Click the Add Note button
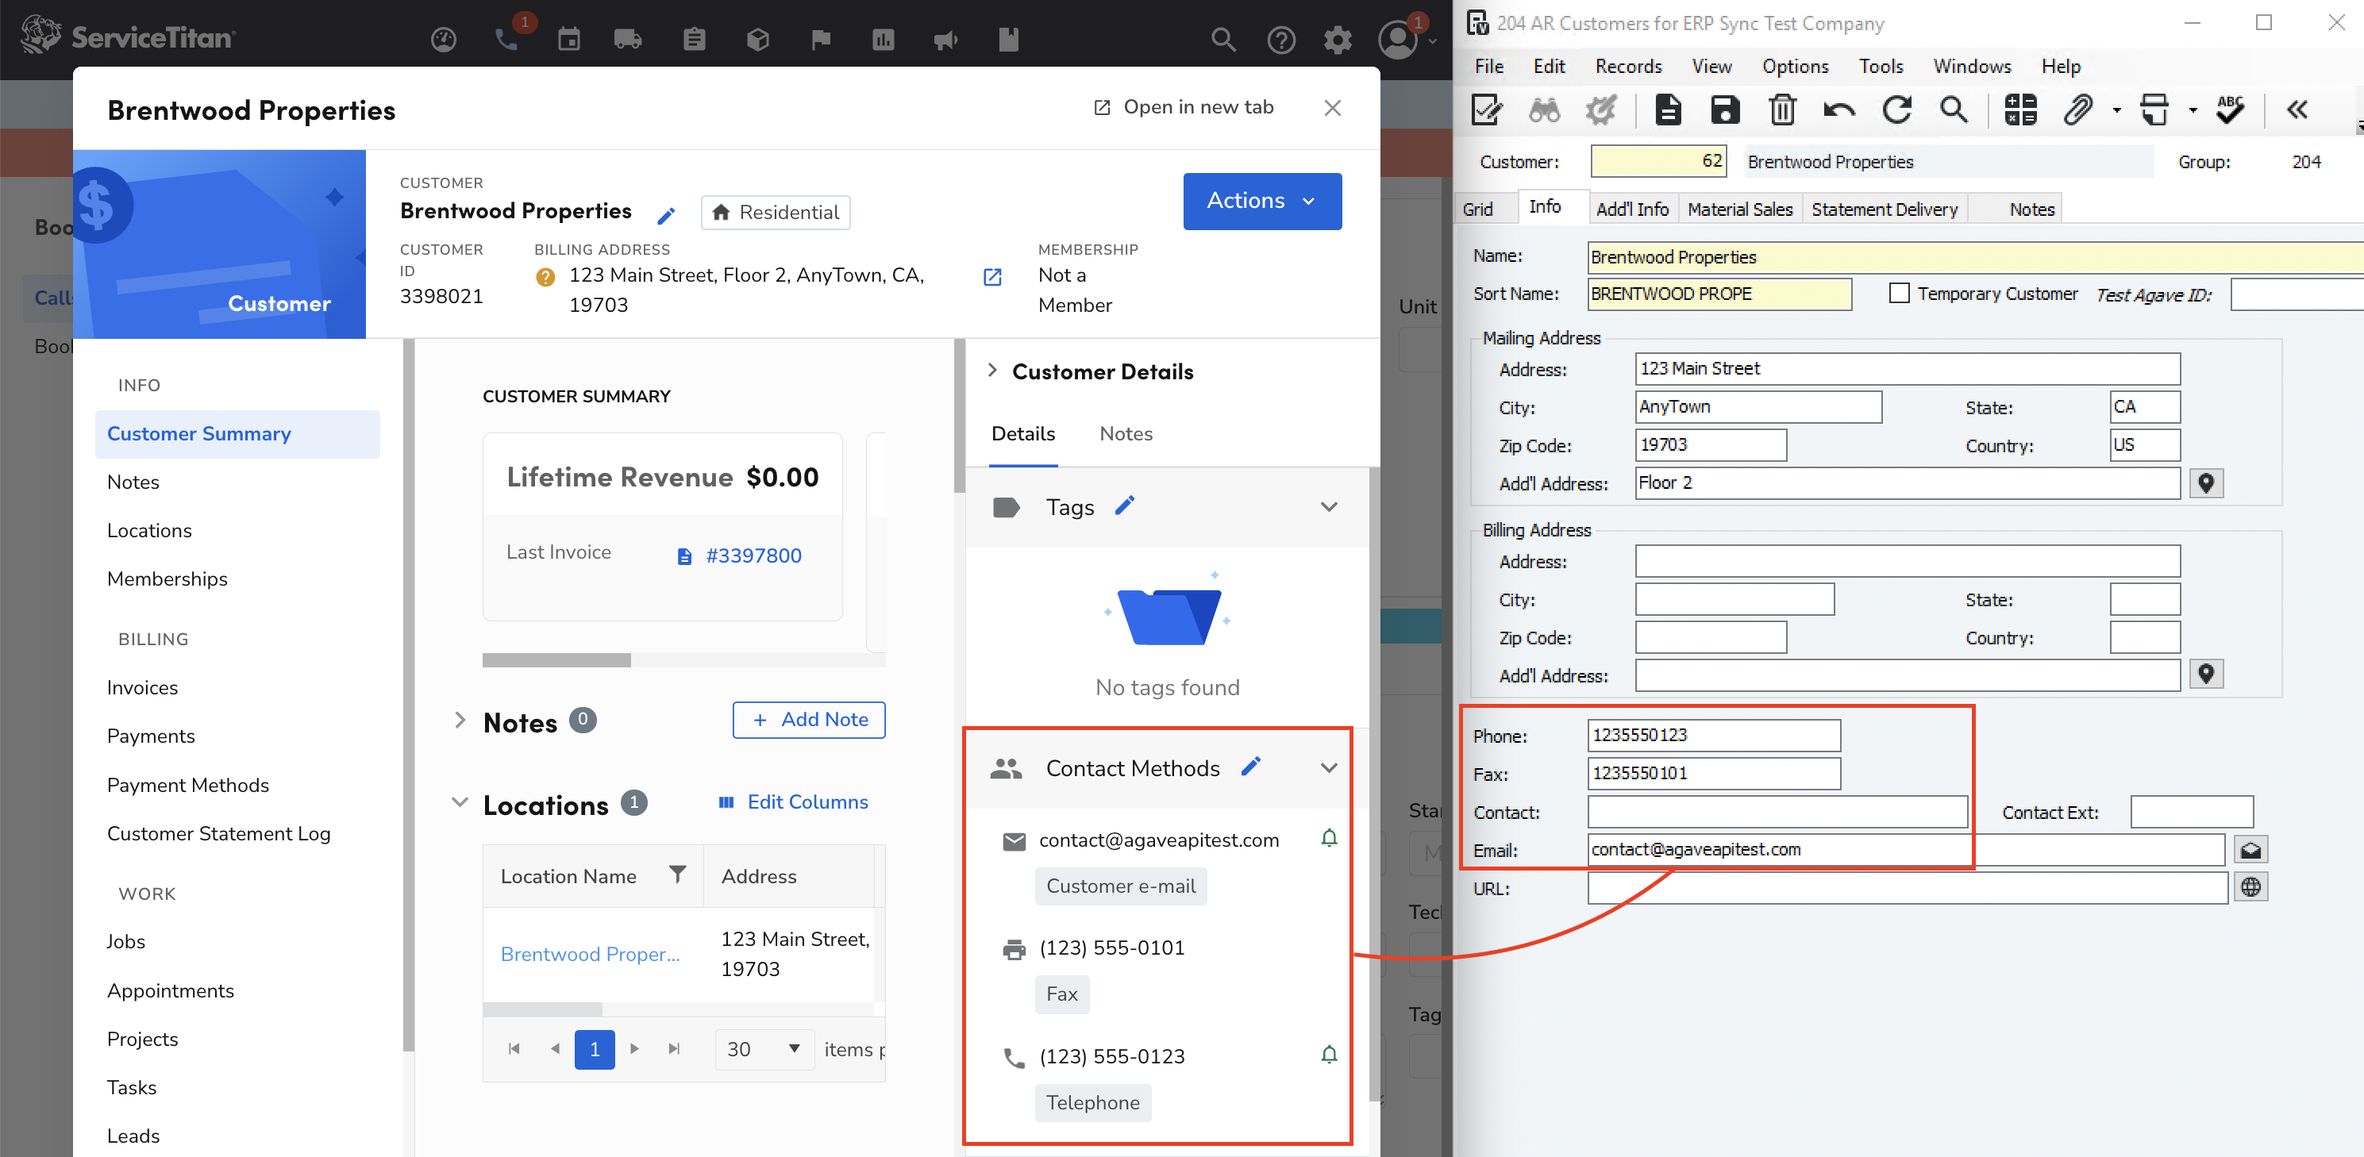The height and width of the screenshot is (1157, 2364). 808,719
